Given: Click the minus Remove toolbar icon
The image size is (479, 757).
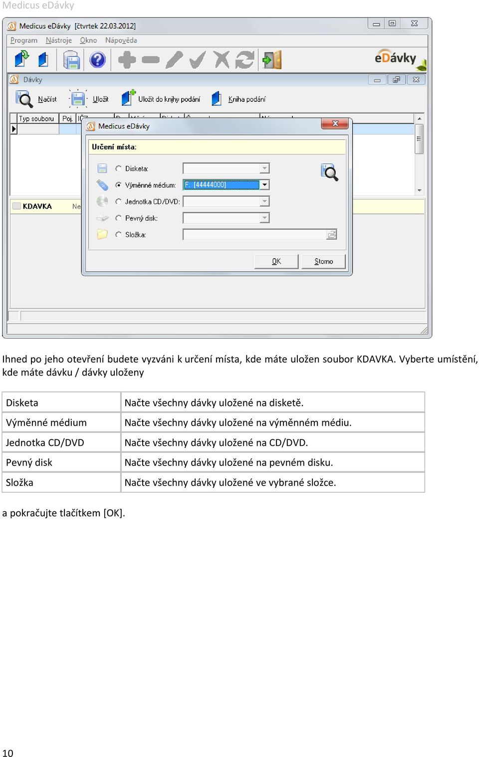Looking at the screenshot, I should pyautogui.click(x=150, y=60).
